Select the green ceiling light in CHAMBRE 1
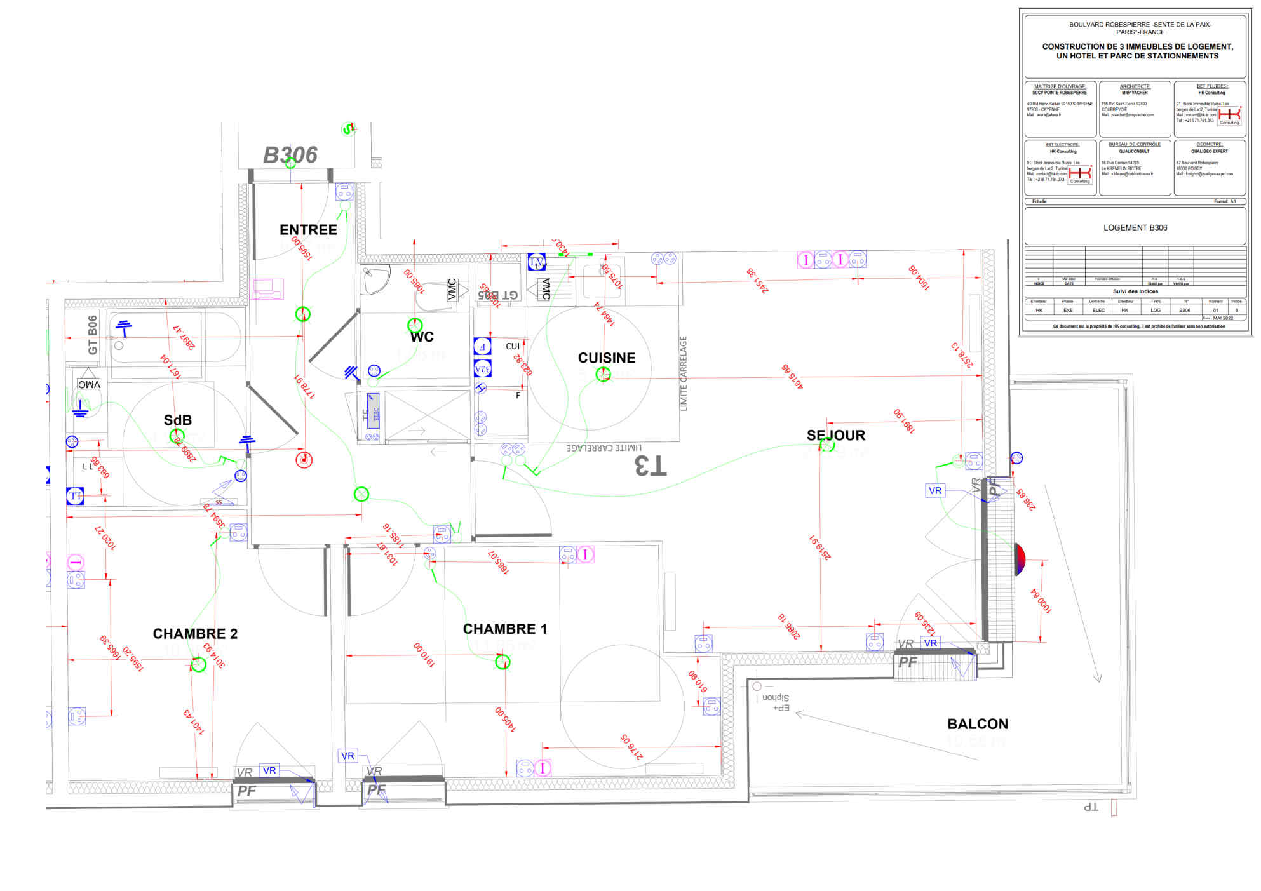Viewport: 1261px width, 891px height. (x=502, y=662)
